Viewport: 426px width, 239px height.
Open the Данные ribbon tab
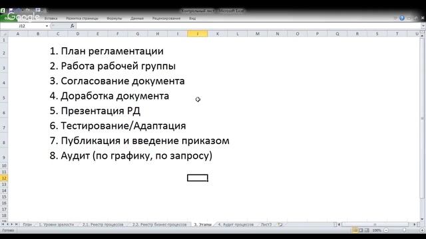(x=137, y=19)
